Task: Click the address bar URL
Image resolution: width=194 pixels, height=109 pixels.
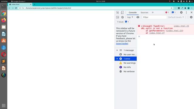Action: pyautogui.click(x=48, y=8)
